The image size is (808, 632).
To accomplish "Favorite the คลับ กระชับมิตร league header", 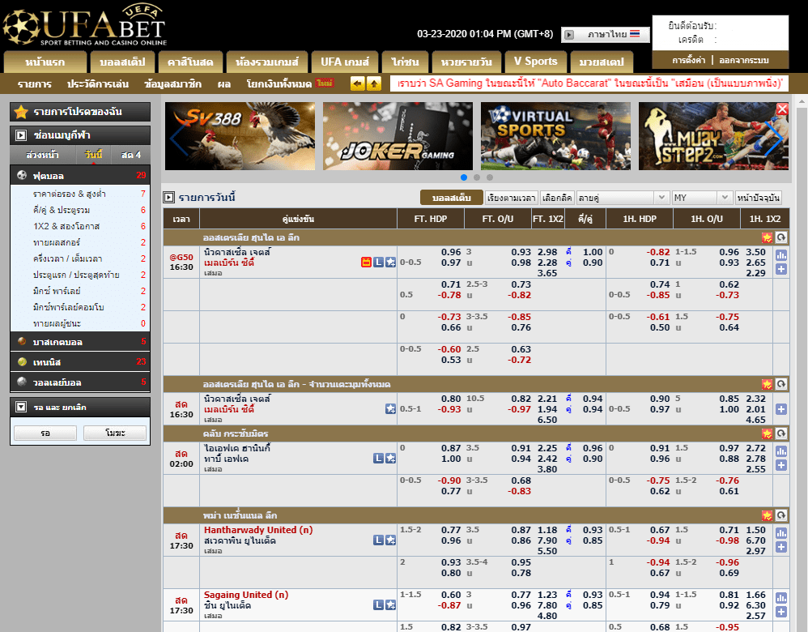I will [x=767, y=433].
